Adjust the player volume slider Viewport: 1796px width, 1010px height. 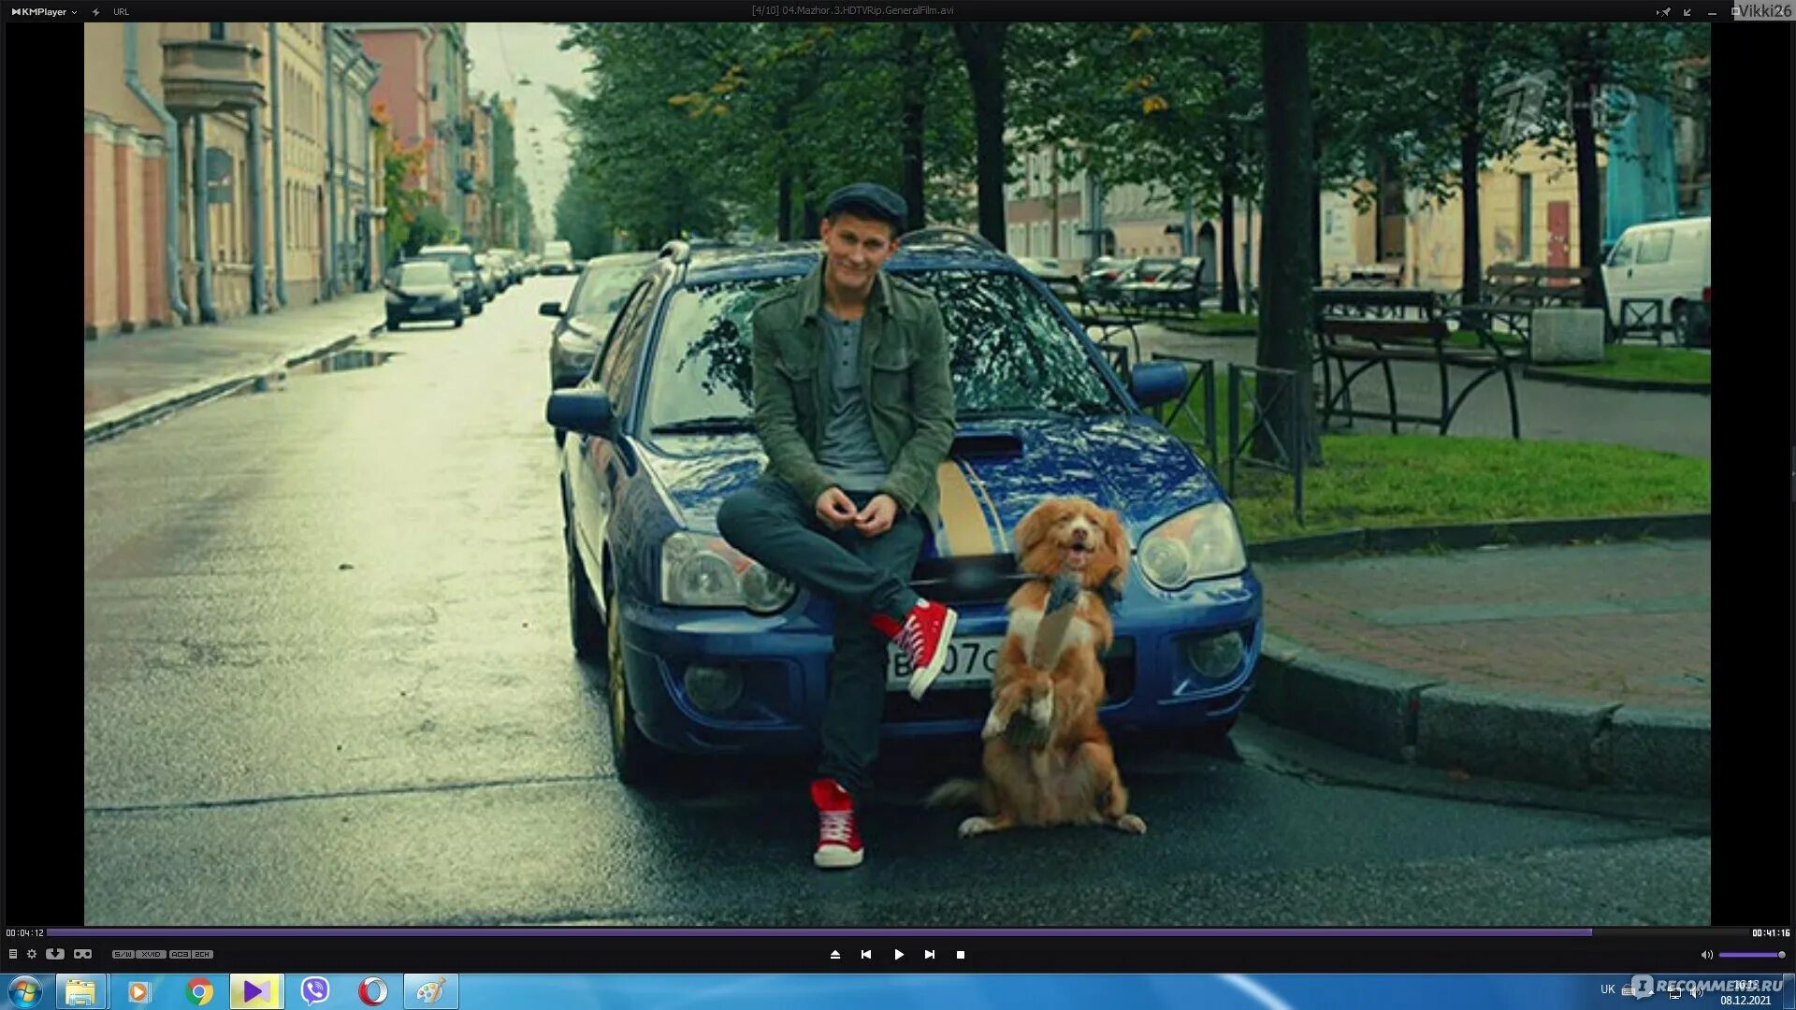point(1752,955)
